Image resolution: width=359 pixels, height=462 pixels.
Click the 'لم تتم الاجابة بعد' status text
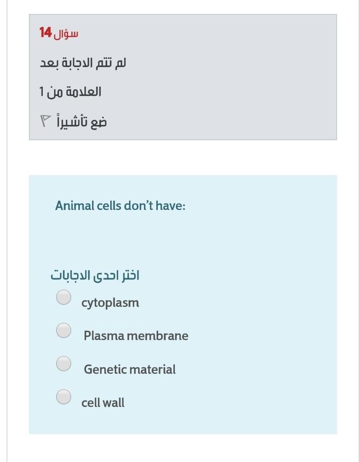(83, 63)
